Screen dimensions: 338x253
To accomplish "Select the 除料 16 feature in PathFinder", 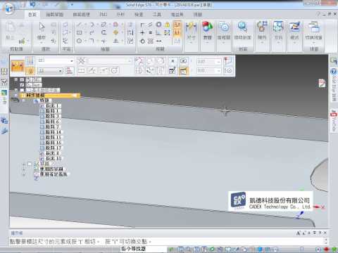I will (51, 143).
